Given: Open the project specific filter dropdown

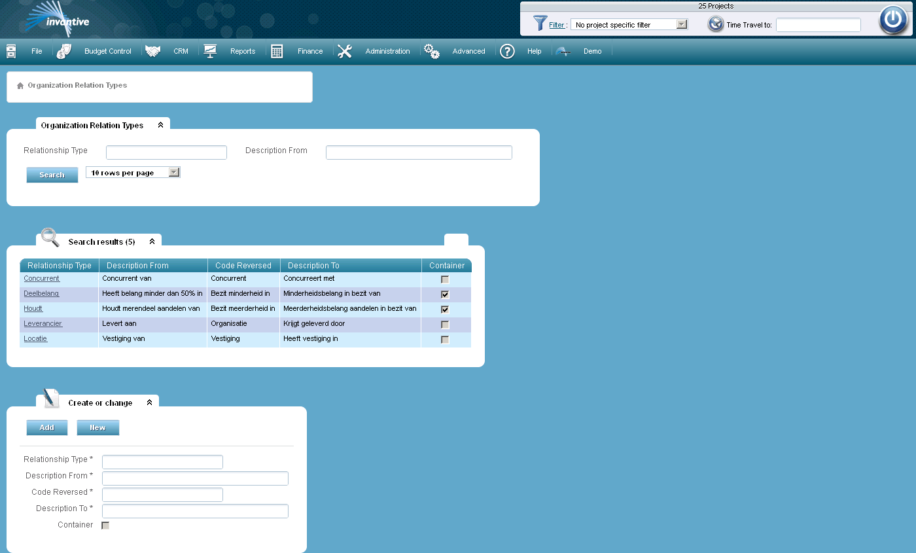Looking at the screenshot, I should pos(629,24).
